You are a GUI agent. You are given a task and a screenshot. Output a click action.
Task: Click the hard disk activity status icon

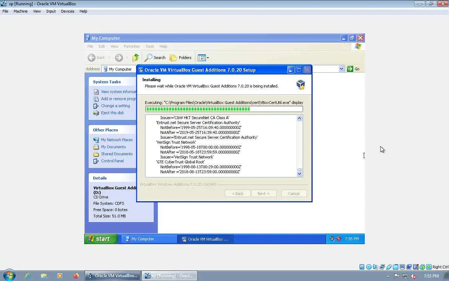tap(362, 267)
